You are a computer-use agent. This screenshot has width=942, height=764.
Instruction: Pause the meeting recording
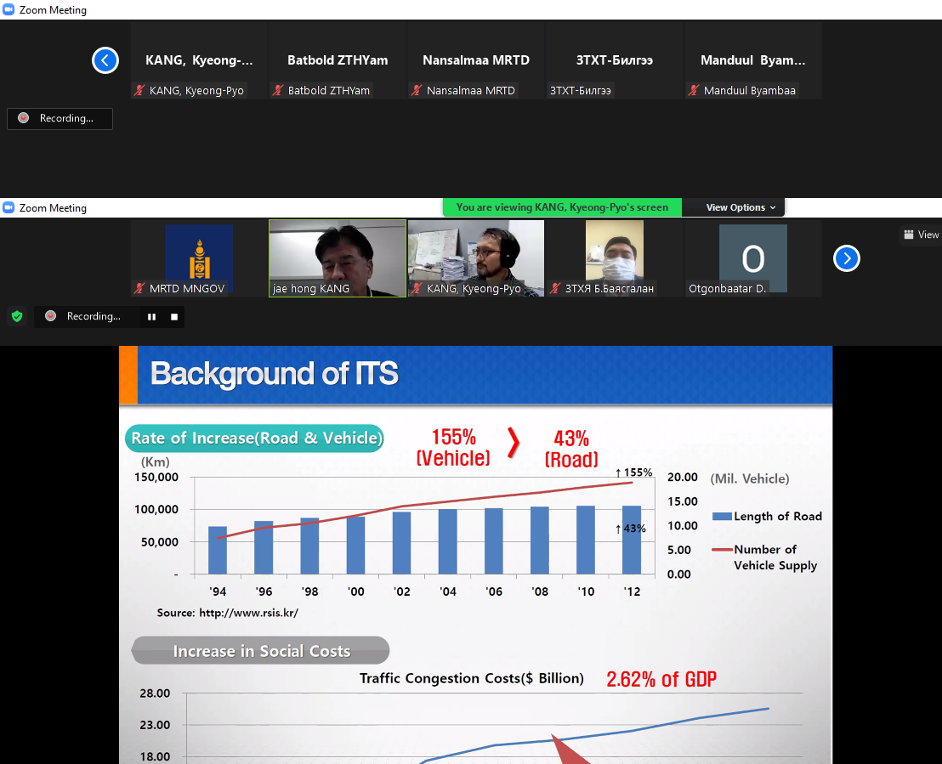(151, 317)
